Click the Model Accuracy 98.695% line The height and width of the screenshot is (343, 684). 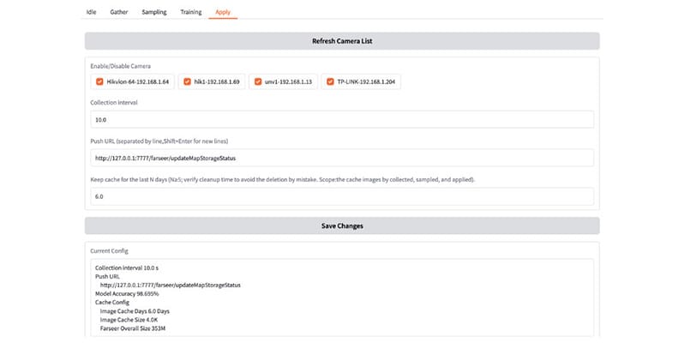click(127, 293)
